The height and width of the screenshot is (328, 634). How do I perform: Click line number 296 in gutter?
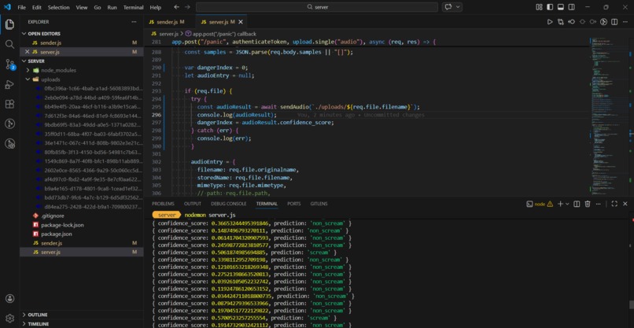coord(156,115)
